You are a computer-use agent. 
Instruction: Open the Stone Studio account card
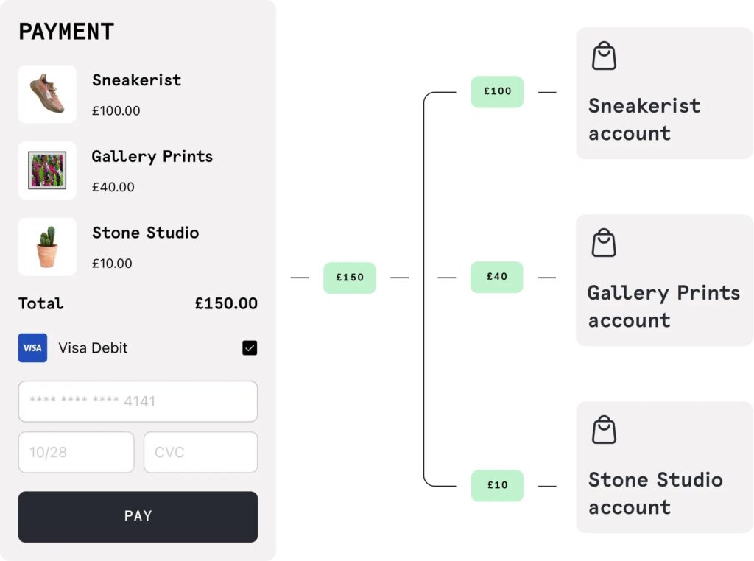click(x=665, y=467)
